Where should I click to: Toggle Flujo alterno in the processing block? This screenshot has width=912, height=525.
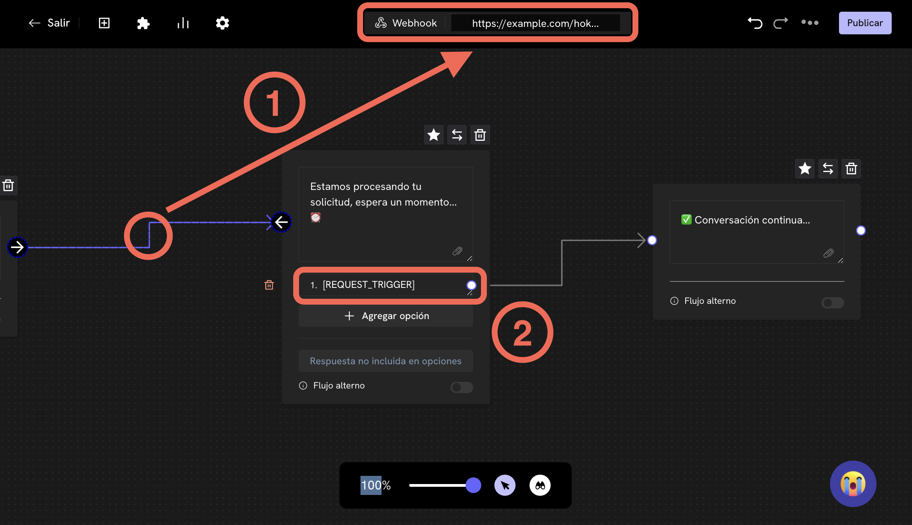pyautogui.click(x=461, y=387)
